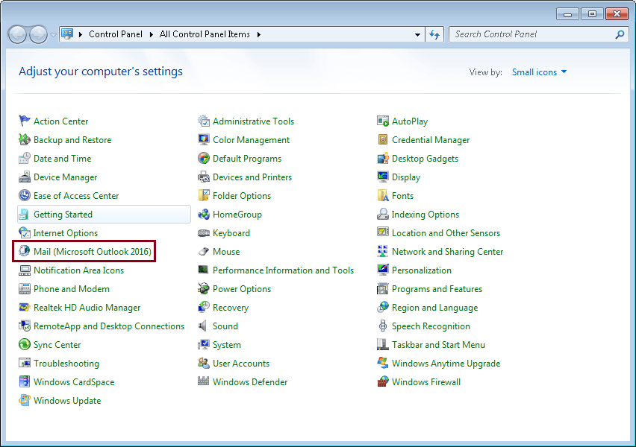
Task: Expand the address bar history dropdown arrow
Action: [x=417, y=34]
